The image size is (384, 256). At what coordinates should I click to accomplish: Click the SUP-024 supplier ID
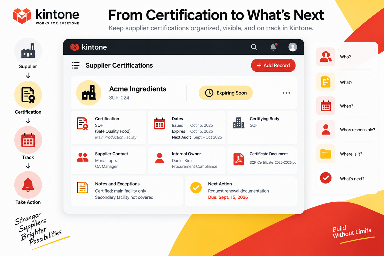point(119,98)
